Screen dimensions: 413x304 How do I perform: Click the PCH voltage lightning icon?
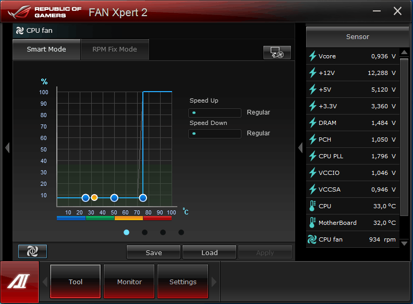(x=313, y=140)
